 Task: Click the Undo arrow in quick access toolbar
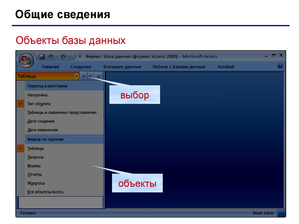(51, 57)
